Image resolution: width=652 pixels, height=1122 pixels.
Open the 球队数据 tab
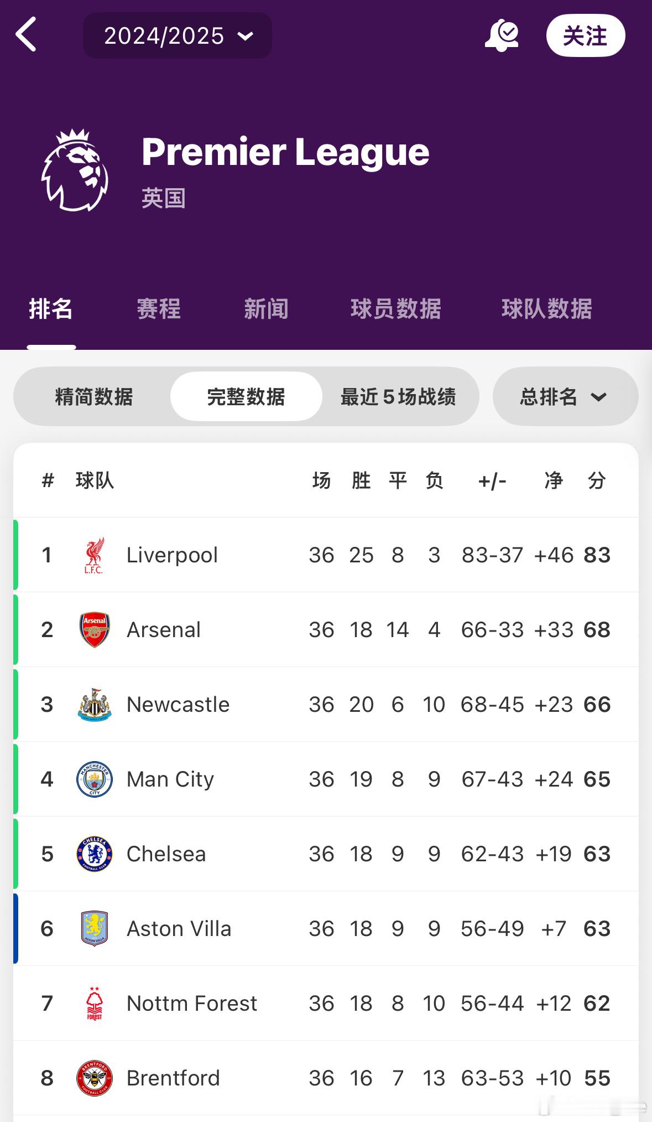(x=547, y=309)
